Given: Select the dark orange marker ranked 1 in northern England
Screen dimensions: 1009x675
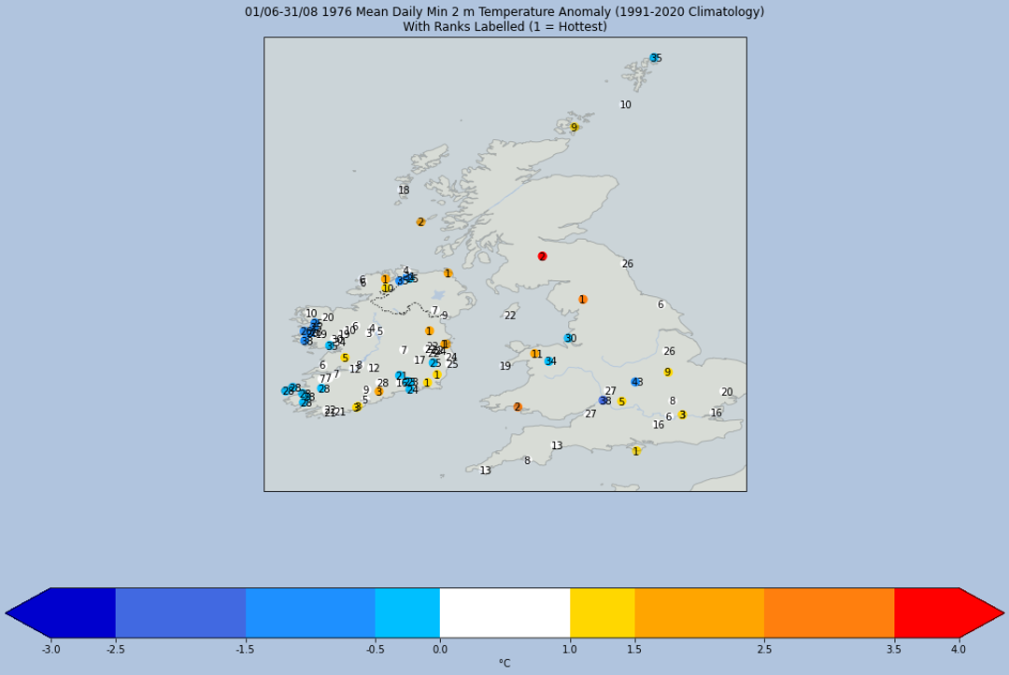Looking at the screenshot, I should [x=583, y=300].
